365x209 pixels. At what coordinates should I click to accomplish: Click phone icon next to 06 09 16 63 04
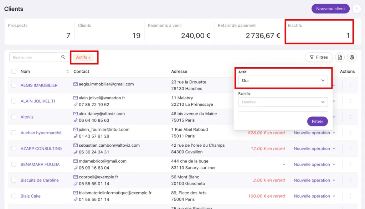[76, 168]
